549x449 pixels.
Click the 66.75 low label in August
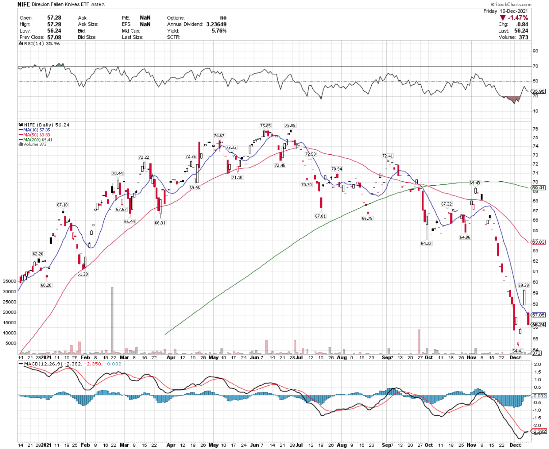[367, 218]
